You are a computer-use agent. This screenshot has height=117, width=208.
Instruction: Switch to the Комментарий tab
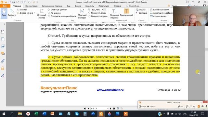pos(32,6)
